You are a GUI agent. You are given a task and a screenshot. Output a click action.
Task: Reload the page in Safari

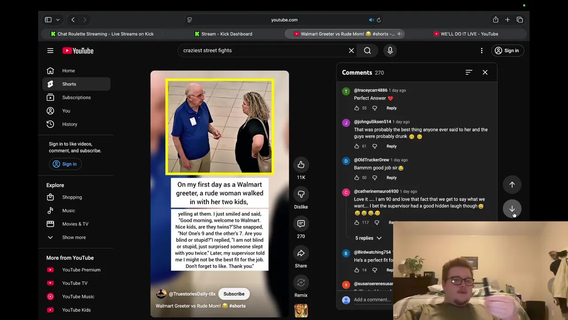tap(379, 20)
